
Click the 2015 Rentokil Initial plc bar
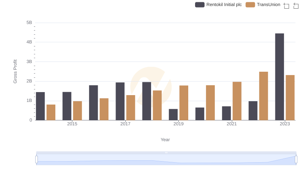67,106
